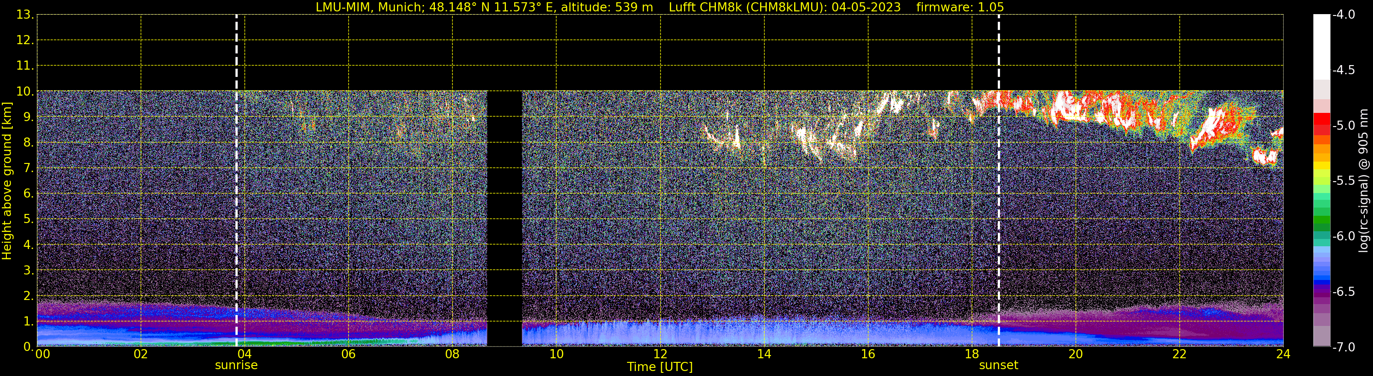Click the '14' tick on the time axis

point(764,354)
